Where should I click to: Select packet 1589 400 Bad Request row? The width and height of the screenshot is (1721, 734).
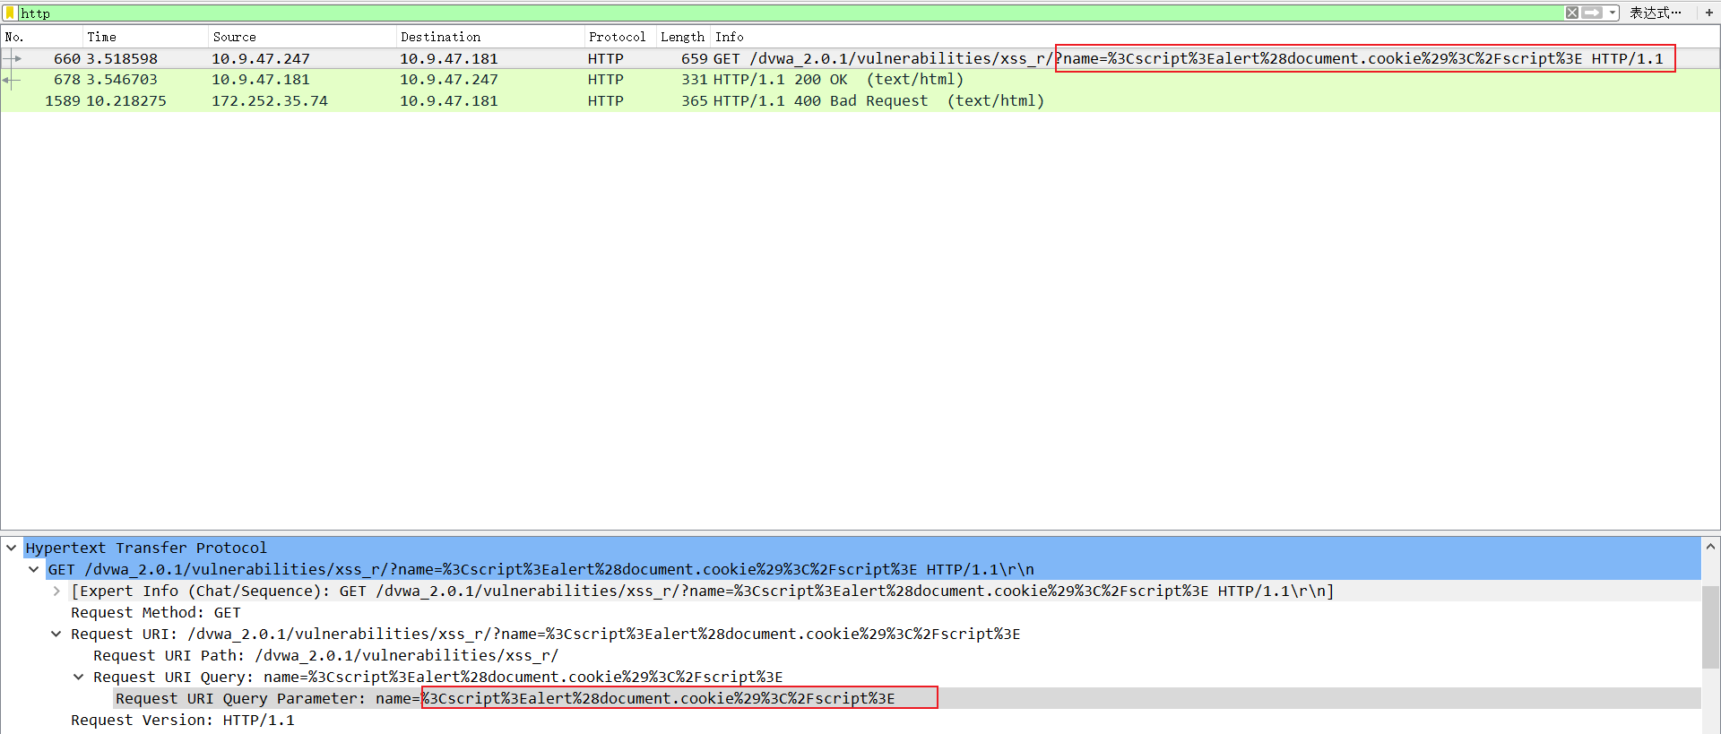tap(860, 101)
